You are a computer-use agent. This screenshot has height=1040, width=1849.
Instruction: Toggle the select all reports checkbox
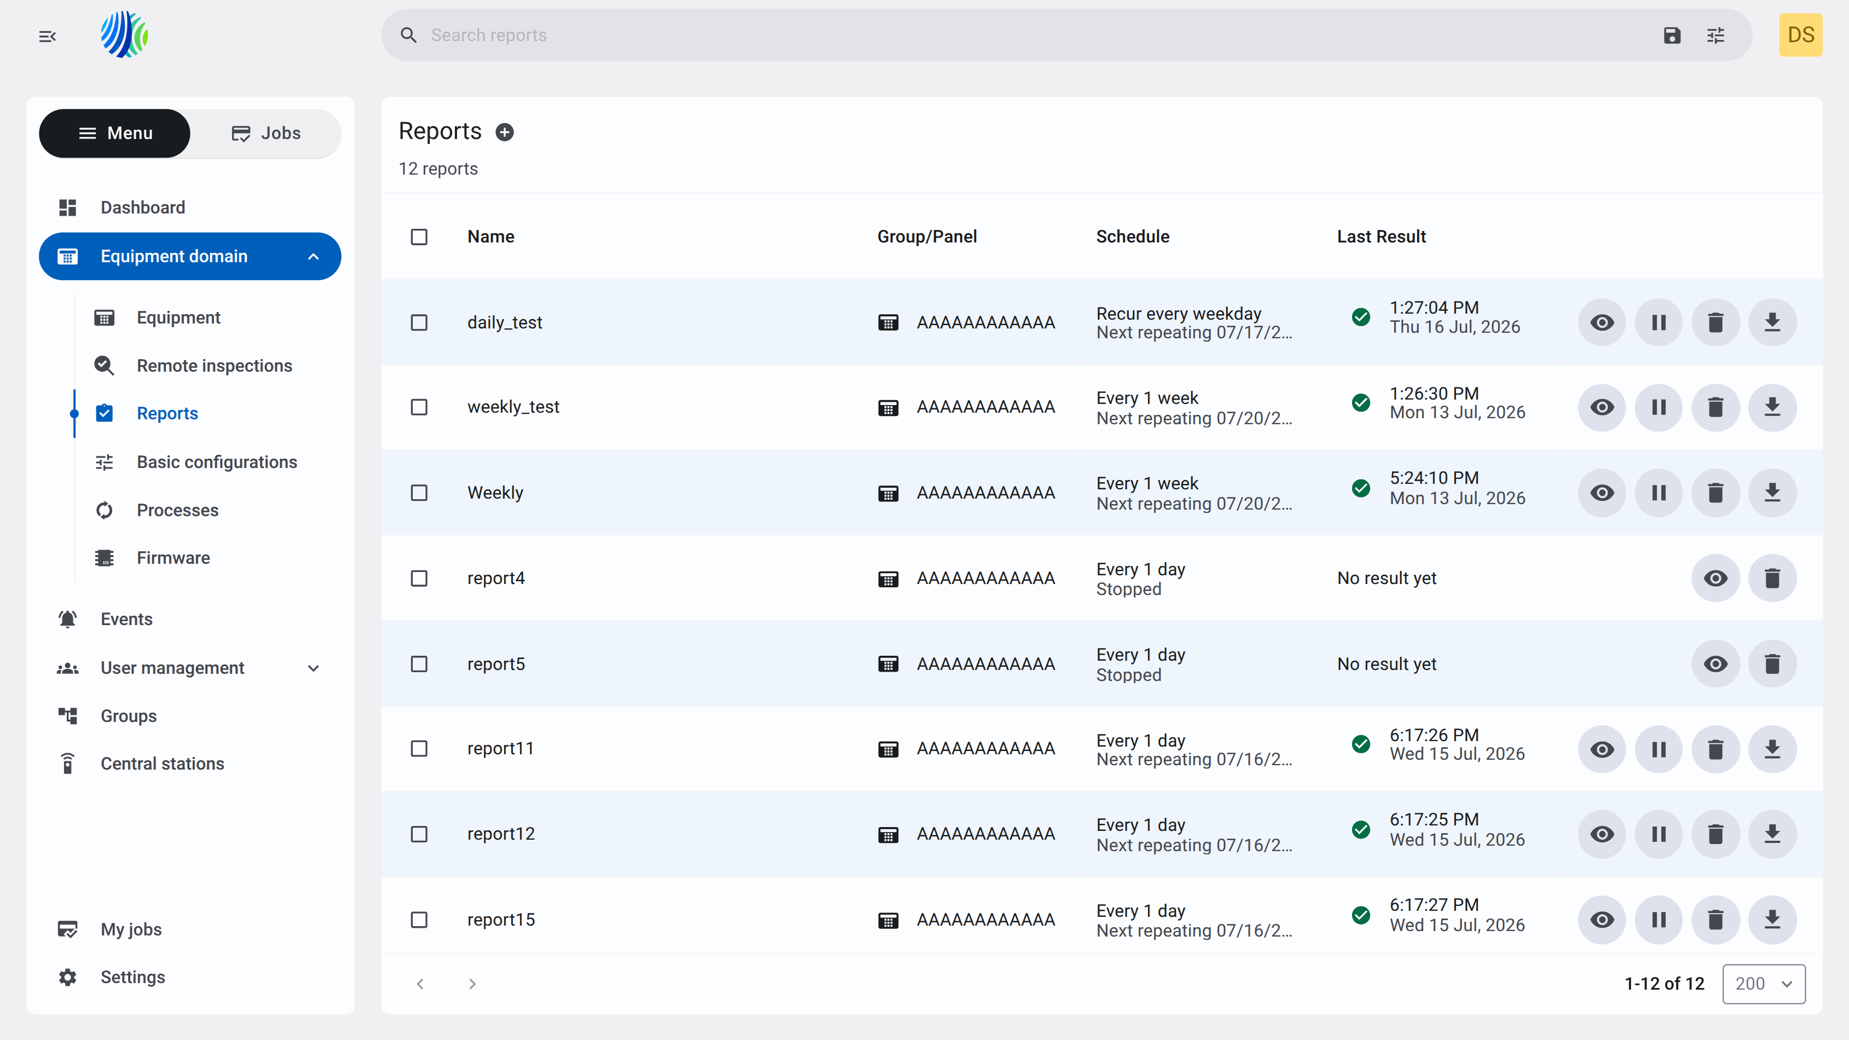tap(419, 237)
